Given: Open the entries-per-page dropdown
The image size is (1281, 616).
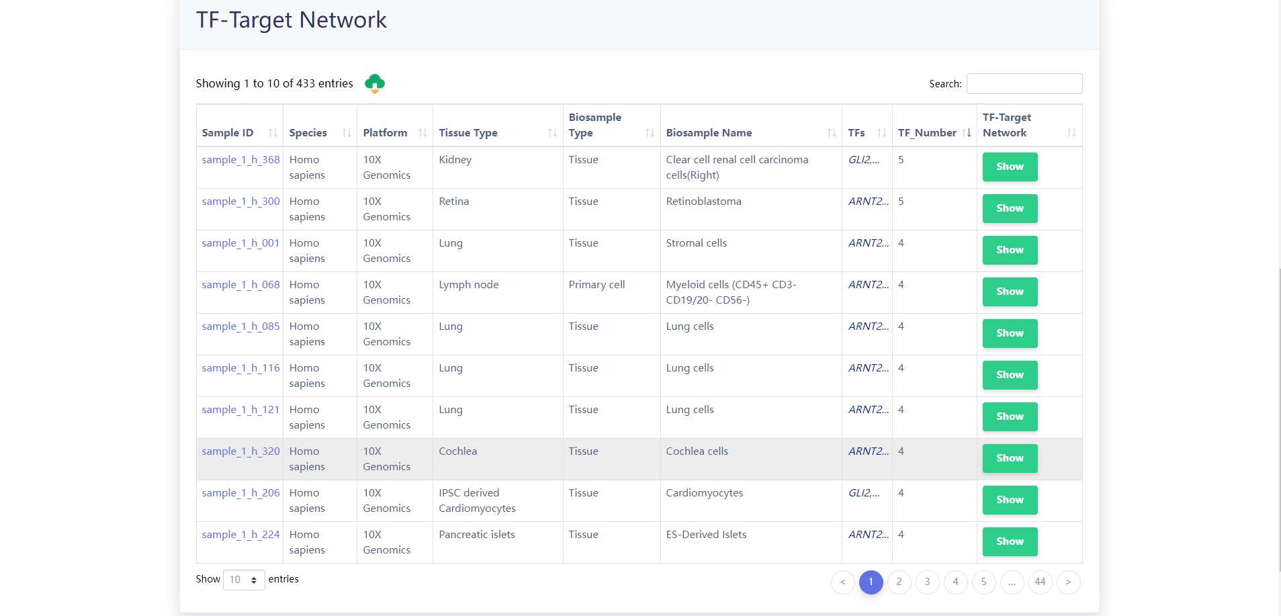Looking at the screenshot, I should [x=244, y=580].
